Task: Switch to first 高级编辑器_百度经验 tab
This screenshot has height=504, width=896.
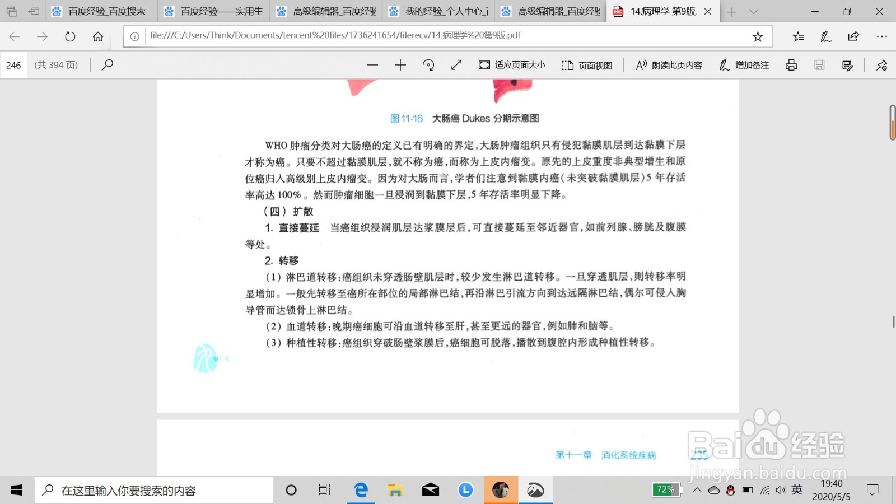Action: [x=326, y=11]
